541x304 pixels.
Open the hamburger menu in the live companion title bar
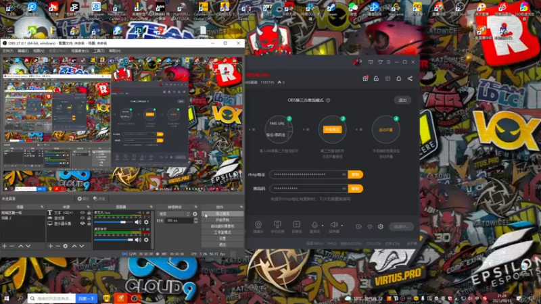pos(388,62)
